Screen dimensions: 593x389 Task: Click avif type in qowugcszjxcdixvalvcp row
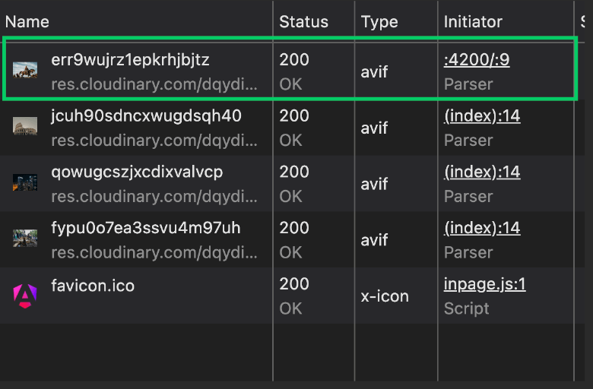point(374,184)
